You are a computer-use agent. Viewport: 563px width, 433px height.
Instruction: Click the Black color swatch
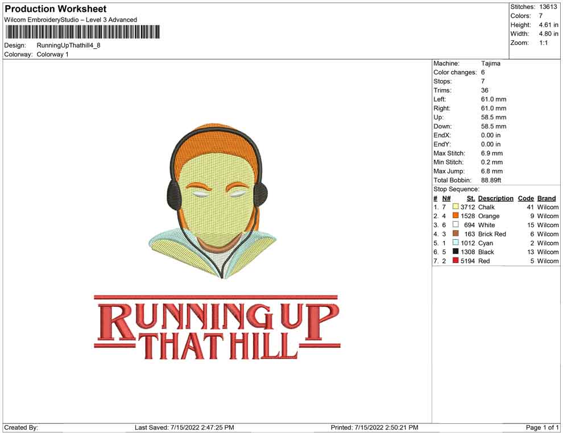point(456,252)
